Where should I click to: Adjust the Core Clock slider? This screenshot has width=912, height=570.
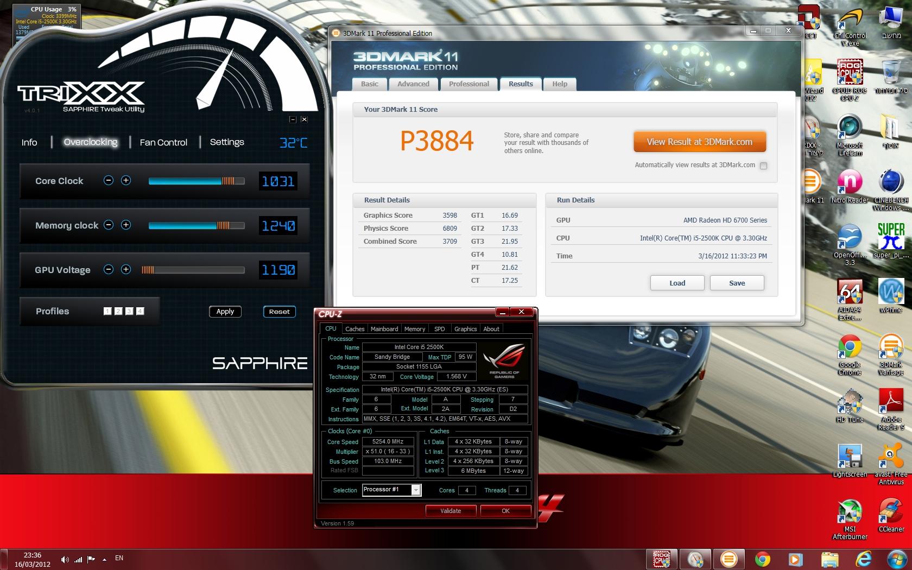[x=197, y=181]
